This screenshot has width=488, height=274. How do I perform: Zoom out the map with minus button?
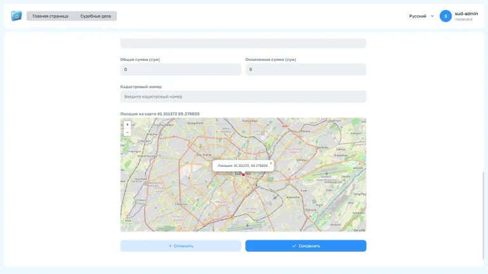[127, 133]
